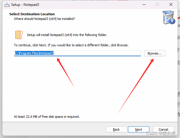
Task: Click the 'To continue, click Next' instruction text
Action: (x=71, y=45)
